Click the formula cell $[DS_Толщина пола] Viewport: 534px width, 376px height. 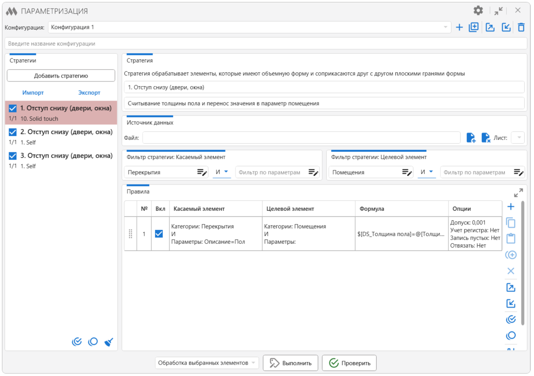point(402,234)
